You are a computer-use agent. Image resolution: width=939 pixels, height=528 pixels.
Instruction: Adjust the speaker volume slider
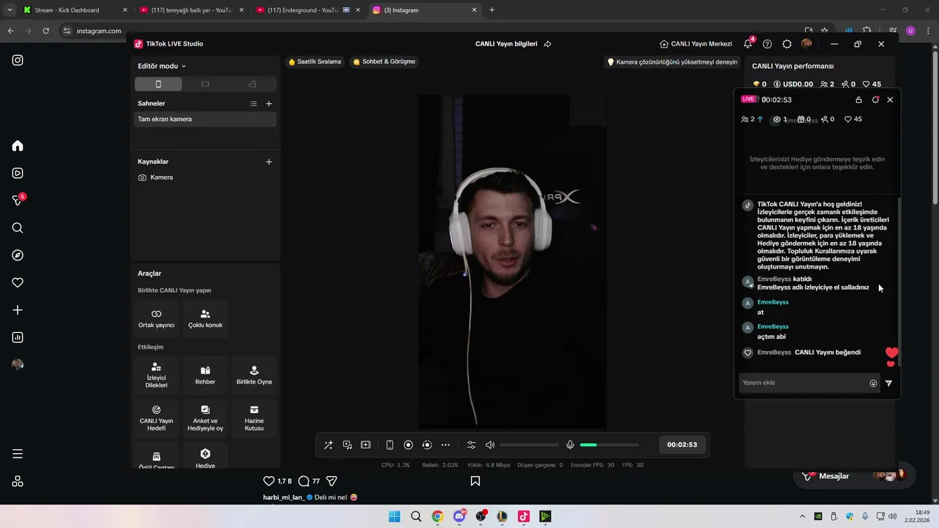coord(529,445)
